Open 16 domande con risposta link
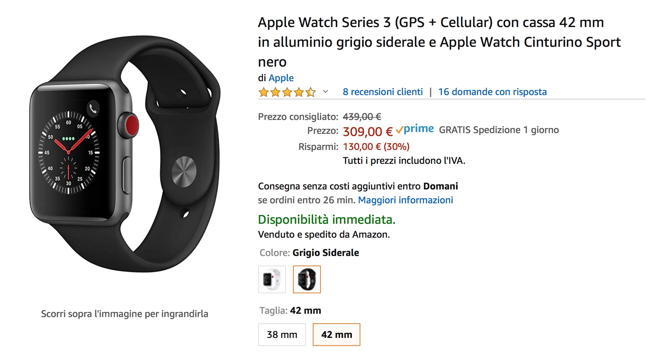This screenshot has width=657, height=354. [492, 92]
